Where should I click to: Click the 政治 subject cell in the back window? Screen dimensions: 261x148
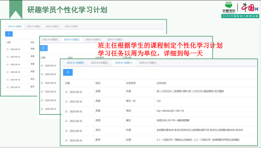[x=32, y=79]
